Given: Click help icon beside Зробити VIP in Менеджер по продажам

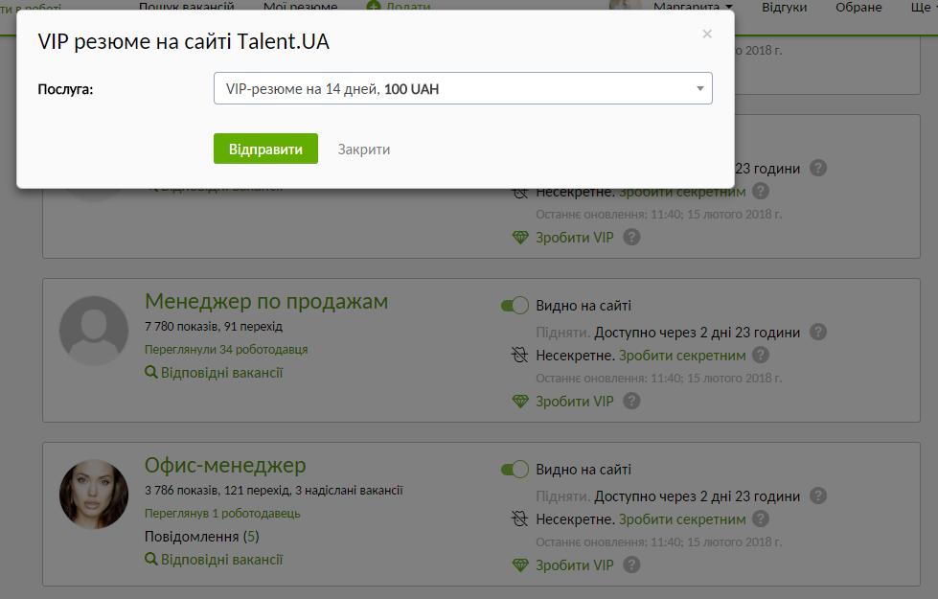Looking at the screenshot, I should point(631,401).
